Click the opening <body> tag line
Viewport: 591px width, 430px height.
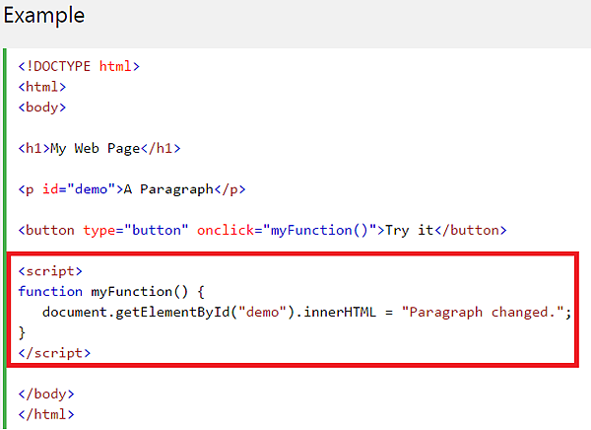[42, 107]
